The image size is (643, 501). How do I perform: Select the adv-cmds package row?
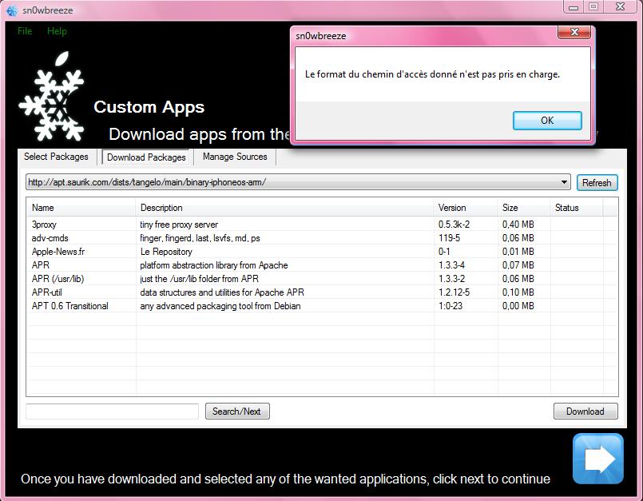(322, 238)
